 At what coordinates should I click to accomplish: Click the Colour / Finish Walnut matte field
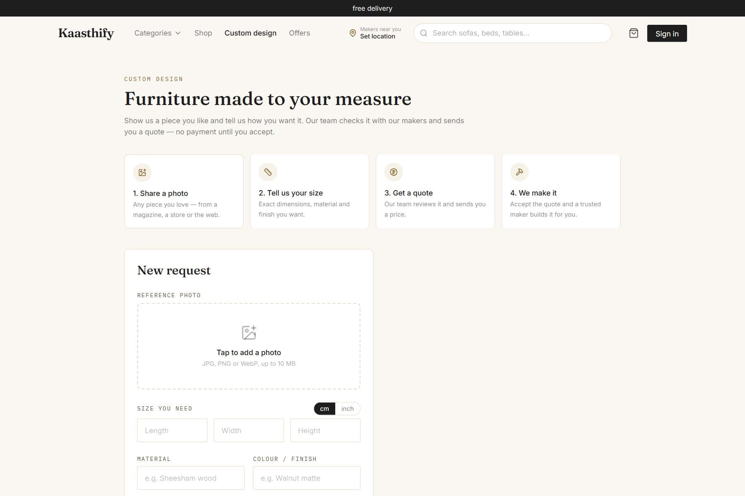(x=307, y=478)
